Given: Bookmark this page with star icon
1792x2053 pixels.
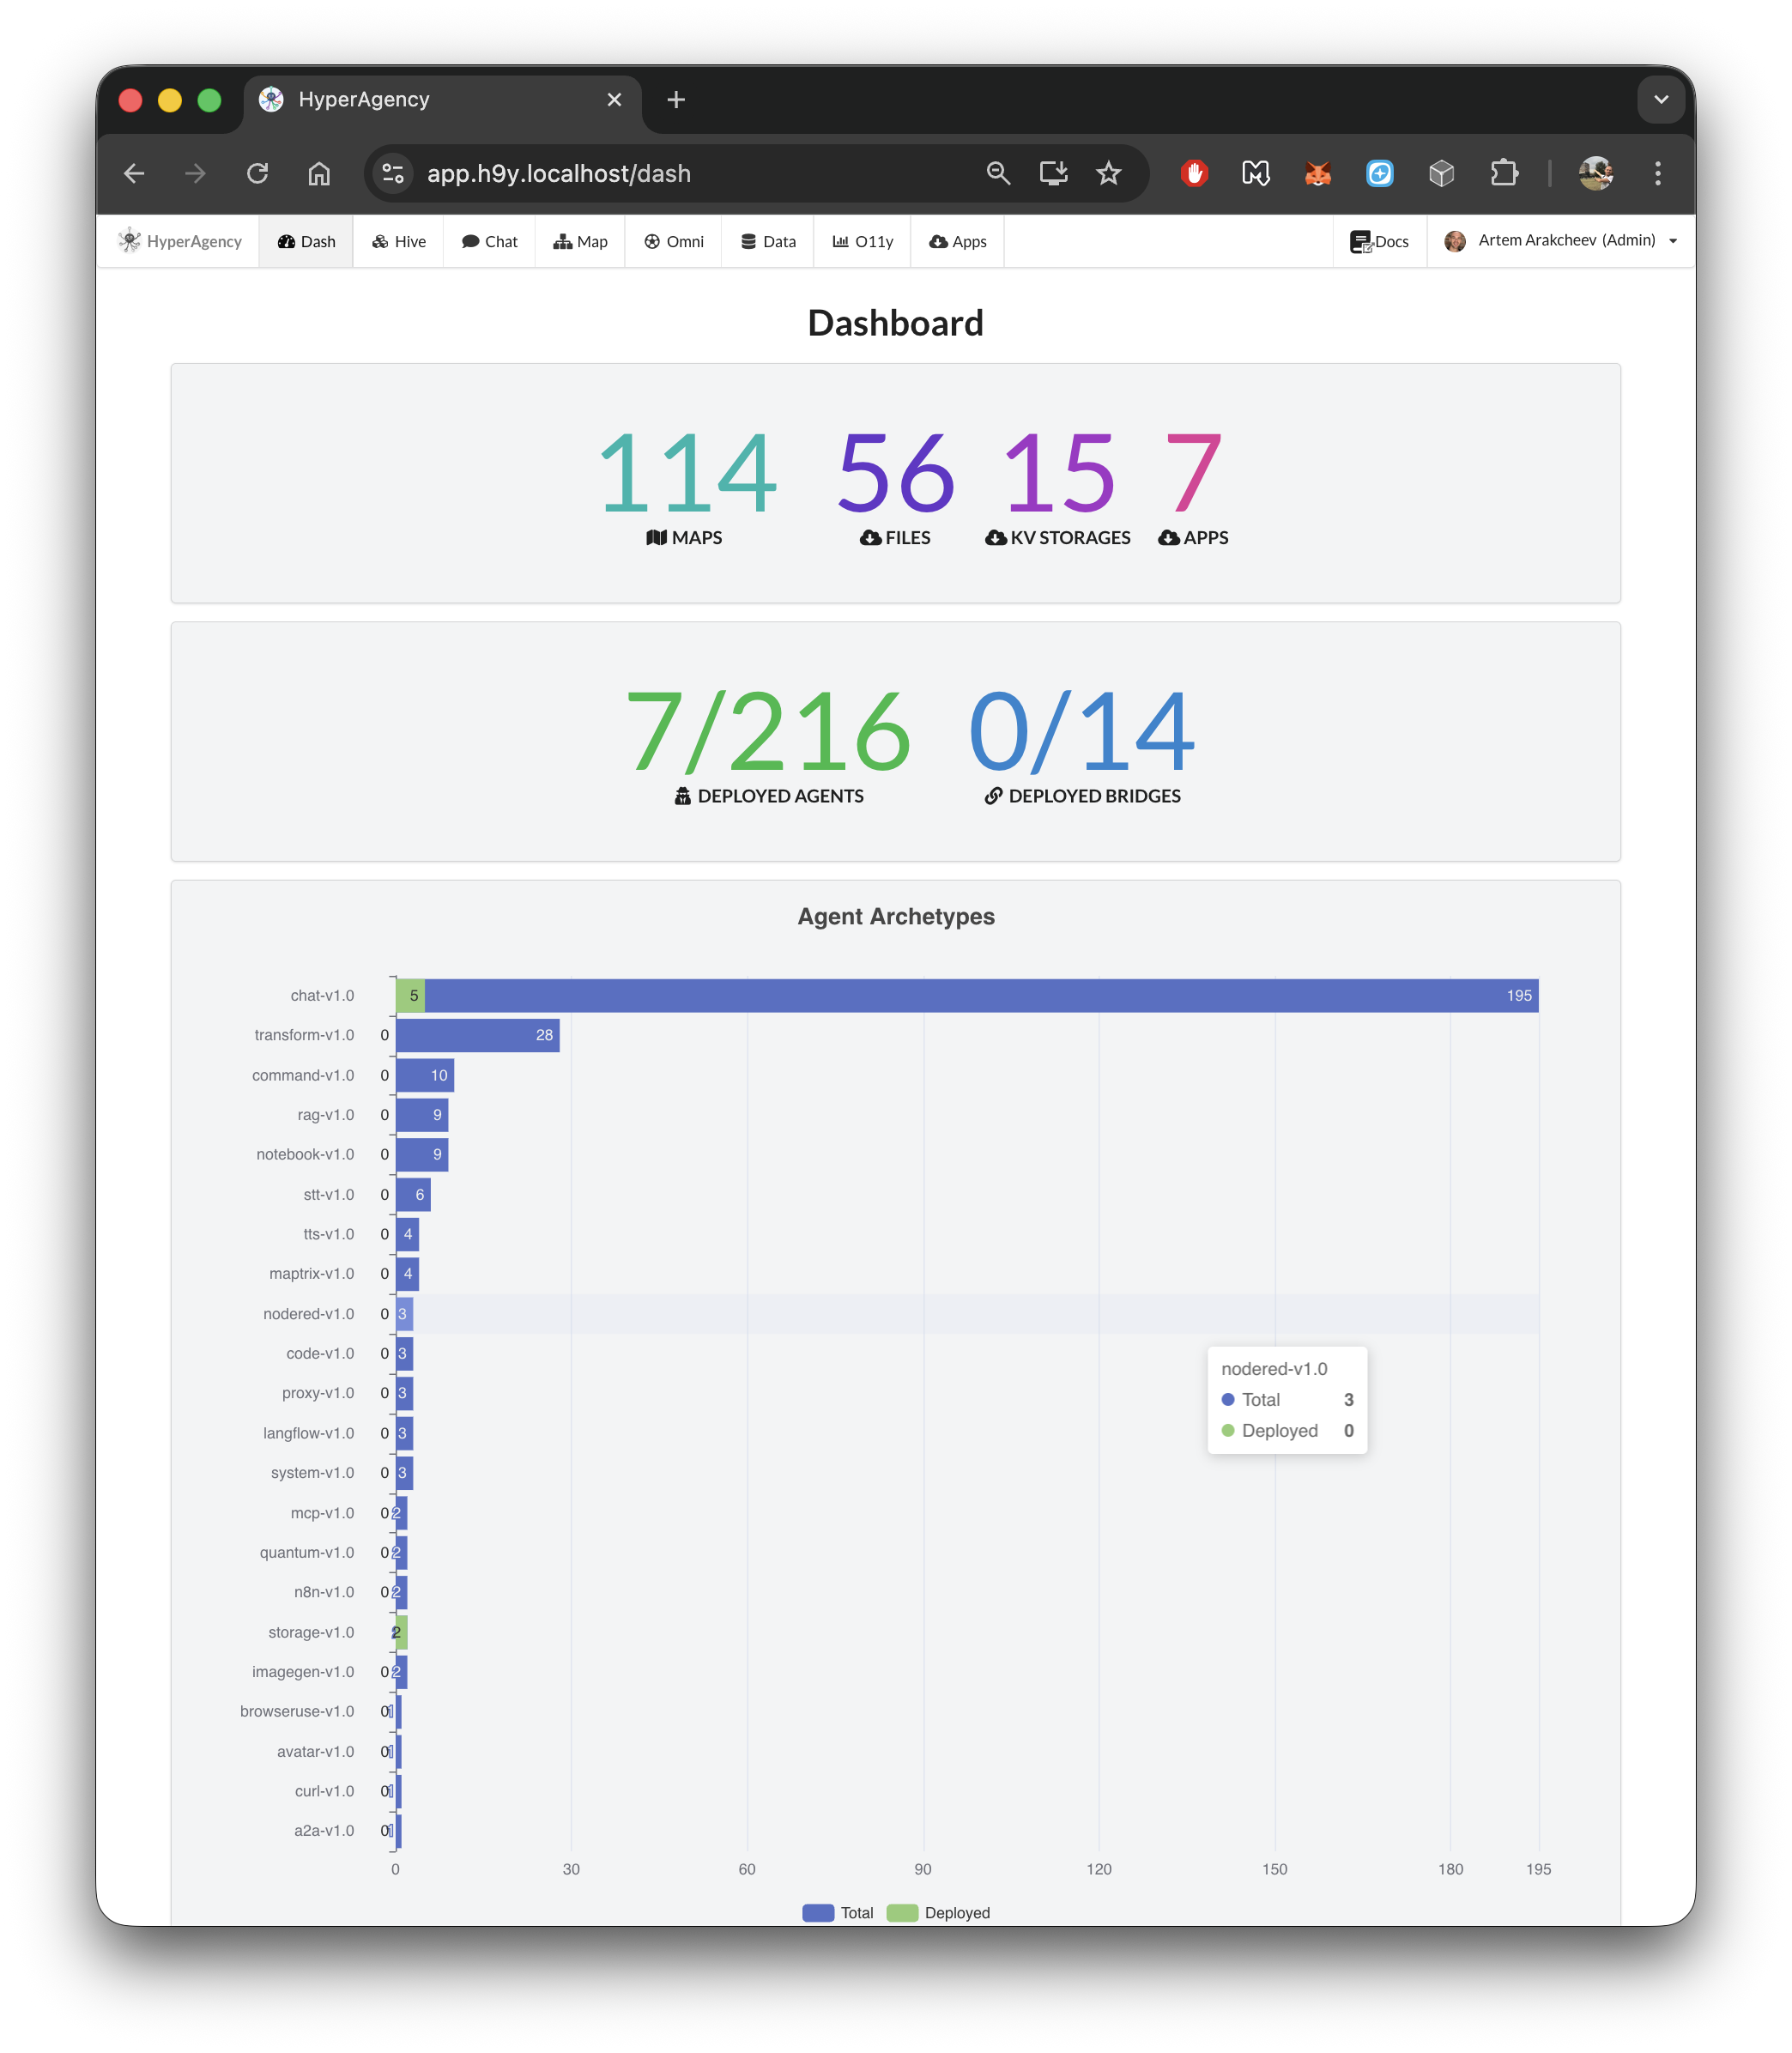Looking at the screenshot, I should (x=1108, y=174).
